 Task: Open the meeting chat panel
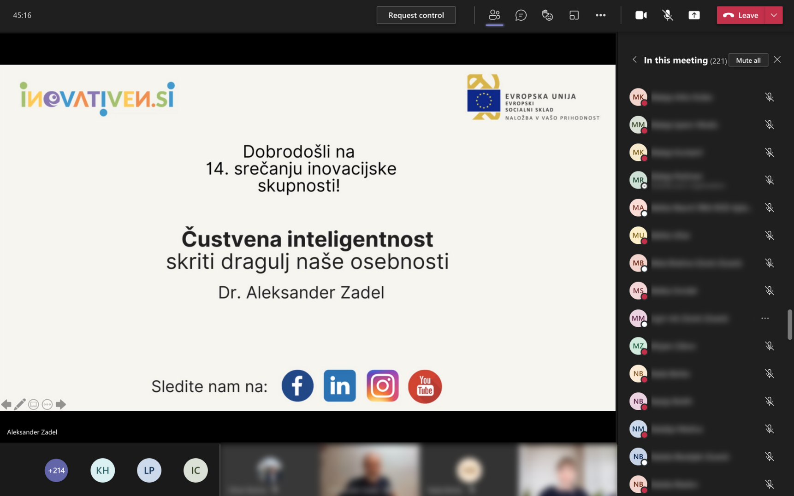[x=521, y=15]
